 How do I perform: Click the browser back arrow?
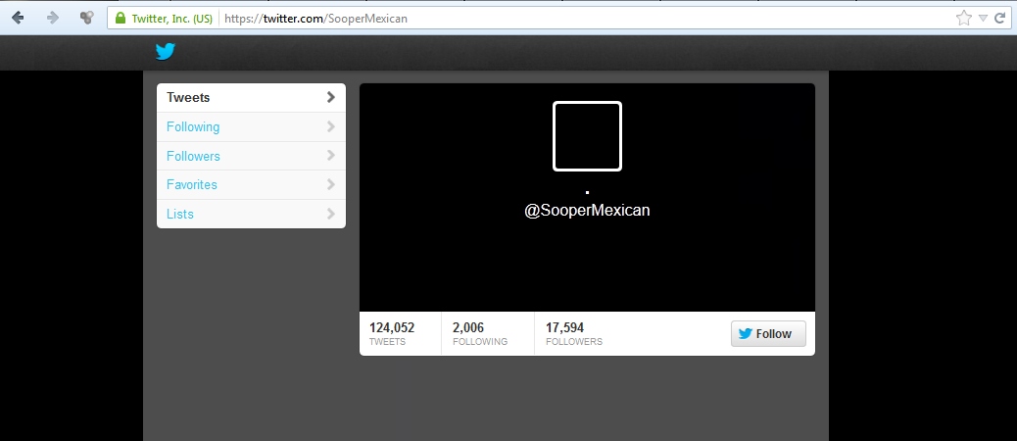click(18, 18)
